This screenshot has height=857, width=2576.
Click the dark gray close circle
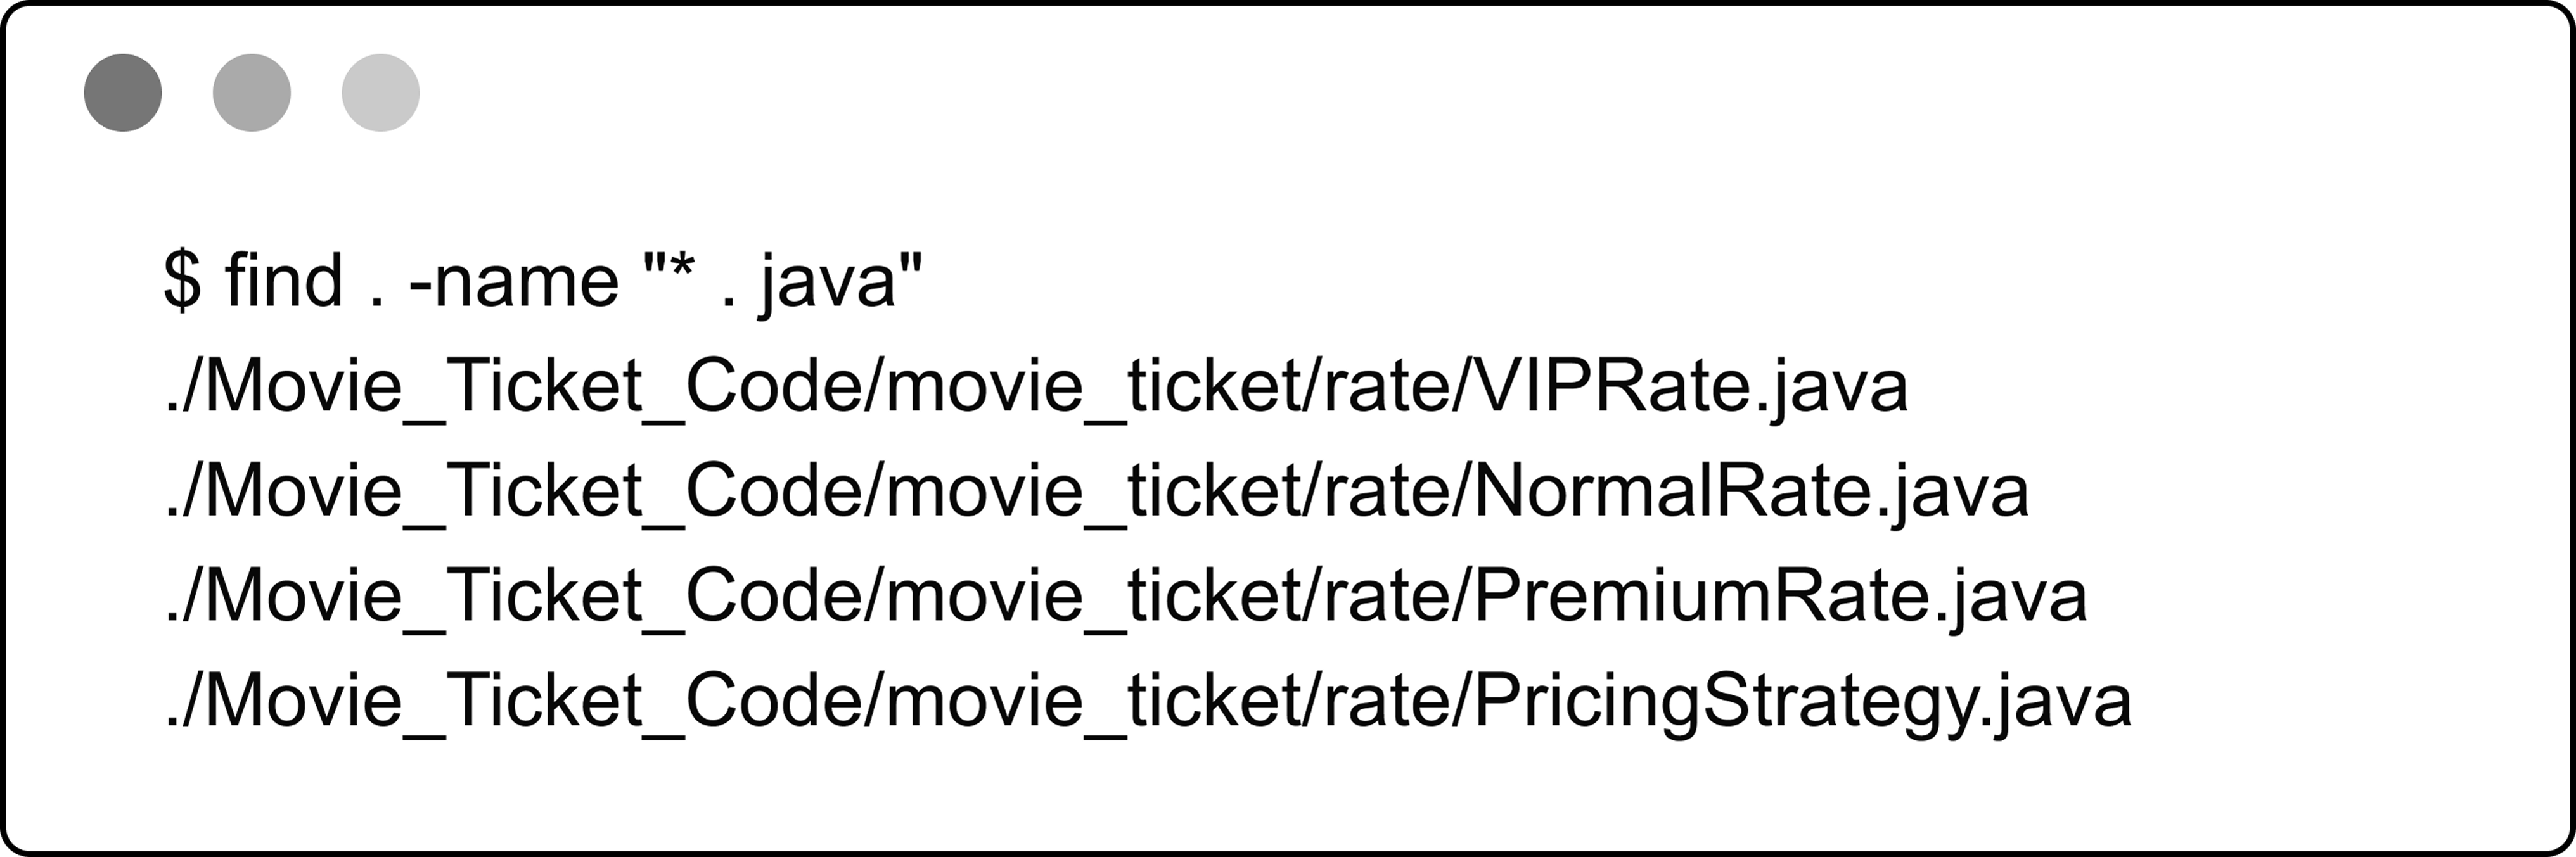(x=123, y=92)
